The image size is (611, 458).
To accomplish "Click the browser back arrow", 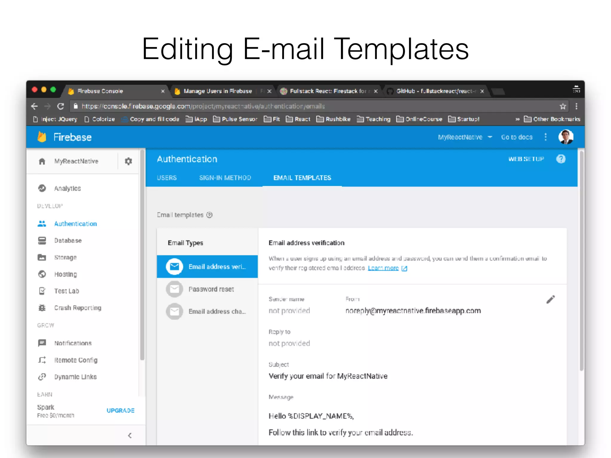I will (35, 106).
